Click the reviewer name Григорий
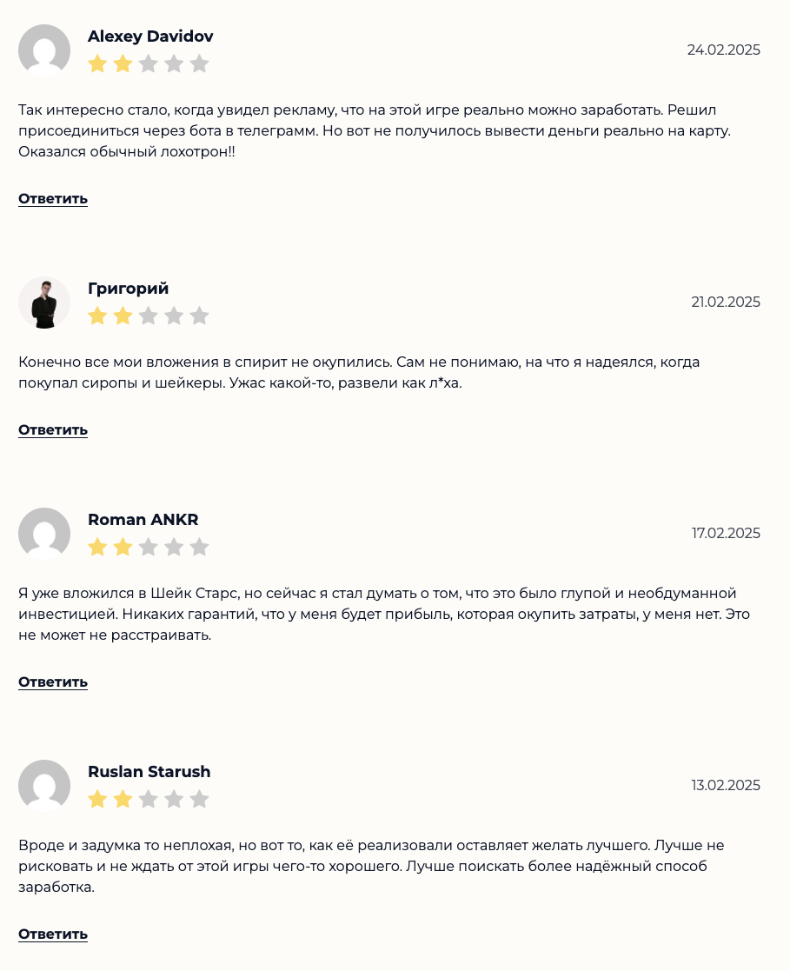 tap(129, 289)
